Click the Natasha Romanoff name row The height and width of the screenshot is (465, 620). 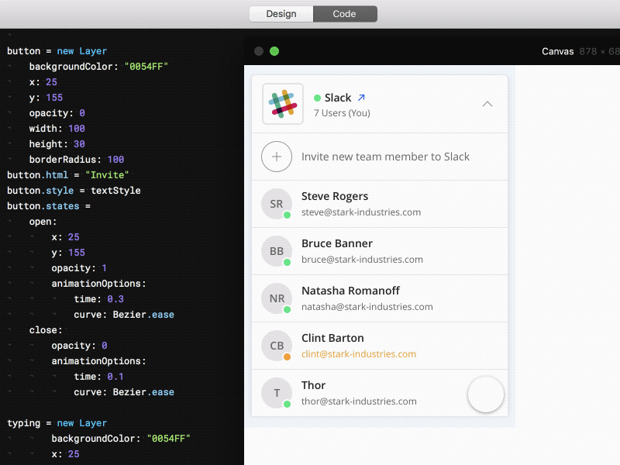350,291
